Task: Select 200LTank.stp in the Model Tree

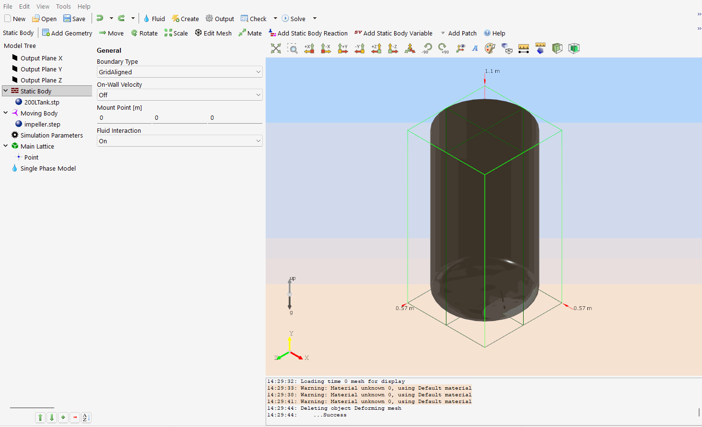Action: click(x=42, y=102)
